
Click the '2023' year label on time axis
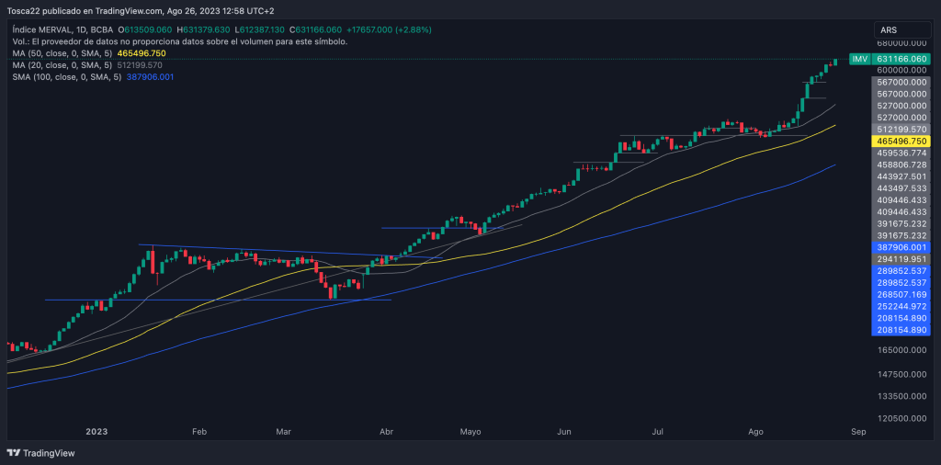click(x=96, y=430)
